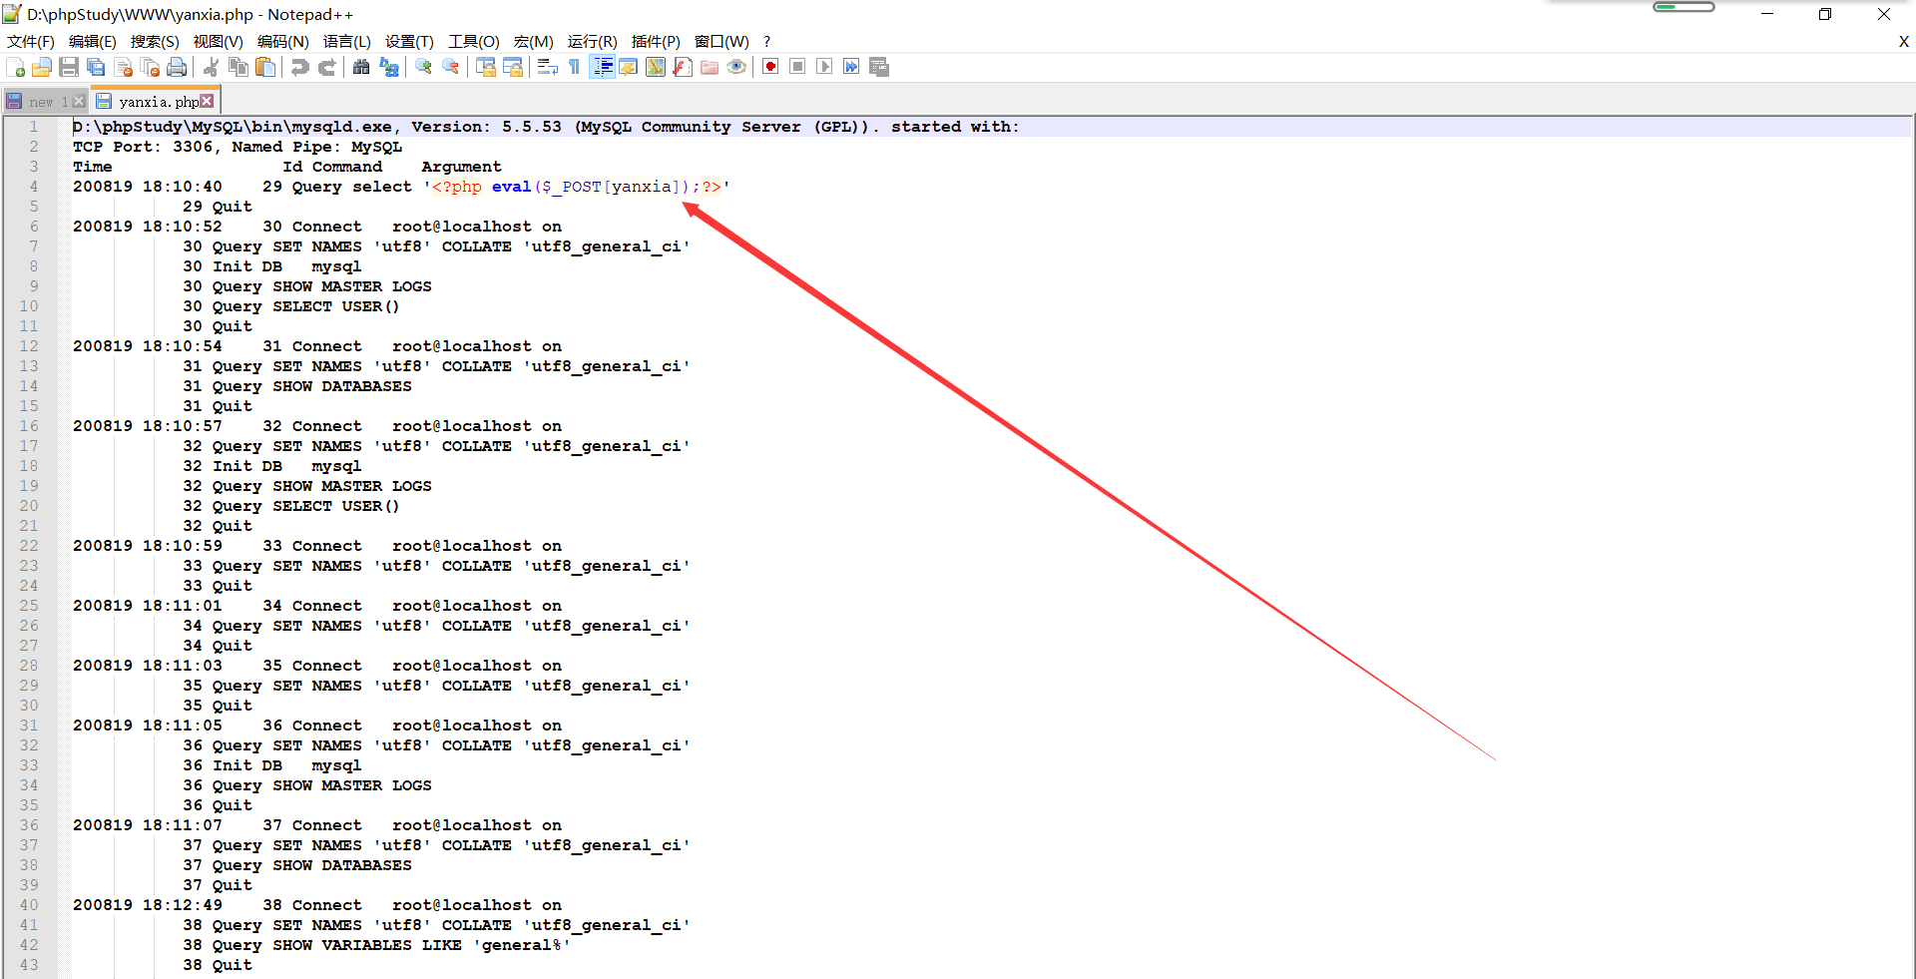
Task: Open a file using the folder icon
Action: click(42, 67)
